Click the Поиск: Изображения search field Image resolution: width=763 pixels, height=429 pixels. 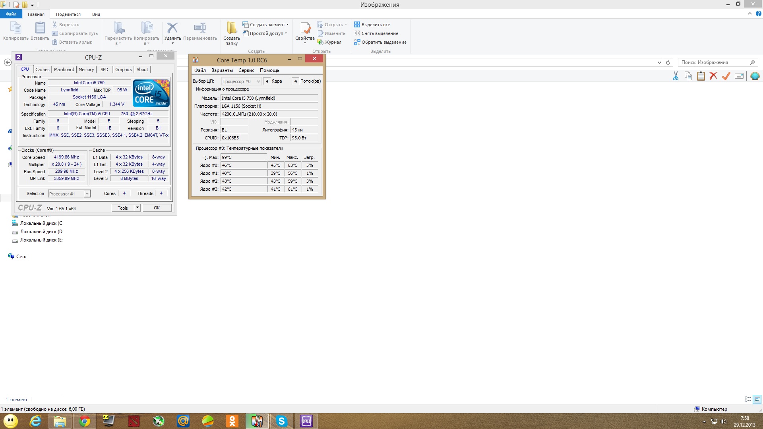click(718, 62)
